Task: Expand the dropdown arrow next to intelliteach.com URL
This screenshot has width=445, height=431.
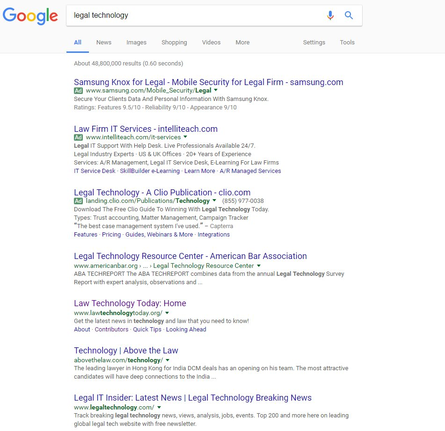Action: (x=185, y=137)
